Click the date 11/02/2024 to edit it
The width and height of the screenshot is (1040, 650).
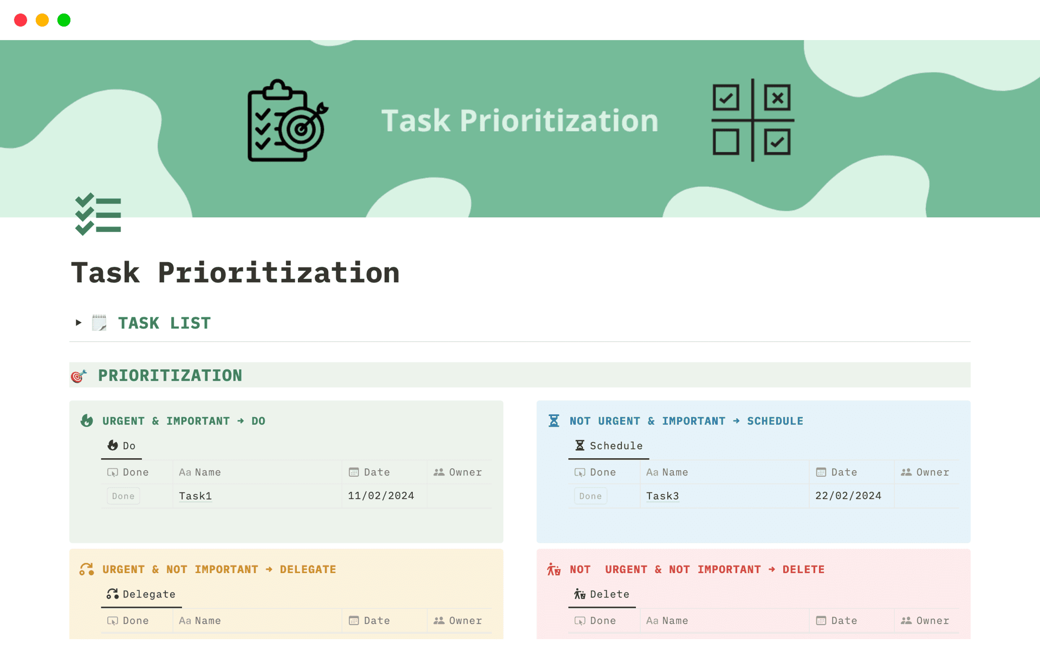pyautogui.click(x=381, y=495)
